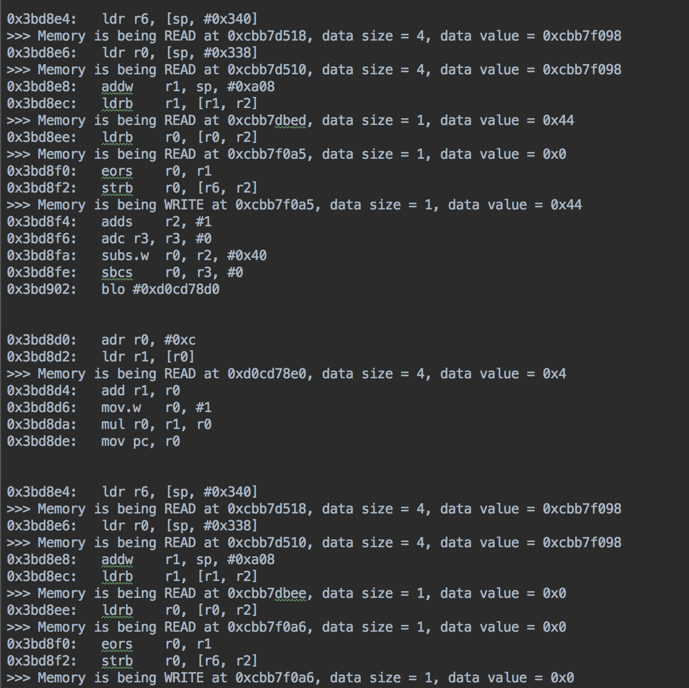Select the adc r3, r3, #0 line

(156, 239)
